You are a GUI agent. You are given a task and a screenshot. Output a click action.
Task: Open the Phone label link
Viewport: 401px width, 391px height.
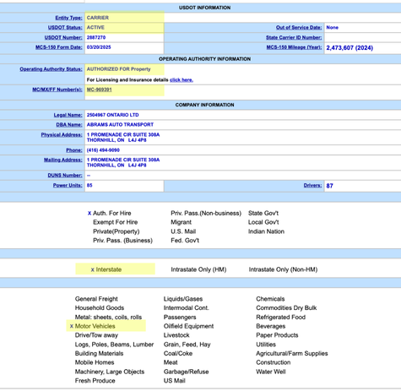(74, 150)
